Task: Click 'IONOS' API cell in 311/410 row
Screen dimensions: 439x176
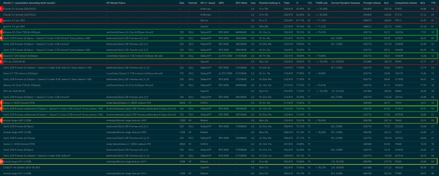Action: 204,103
